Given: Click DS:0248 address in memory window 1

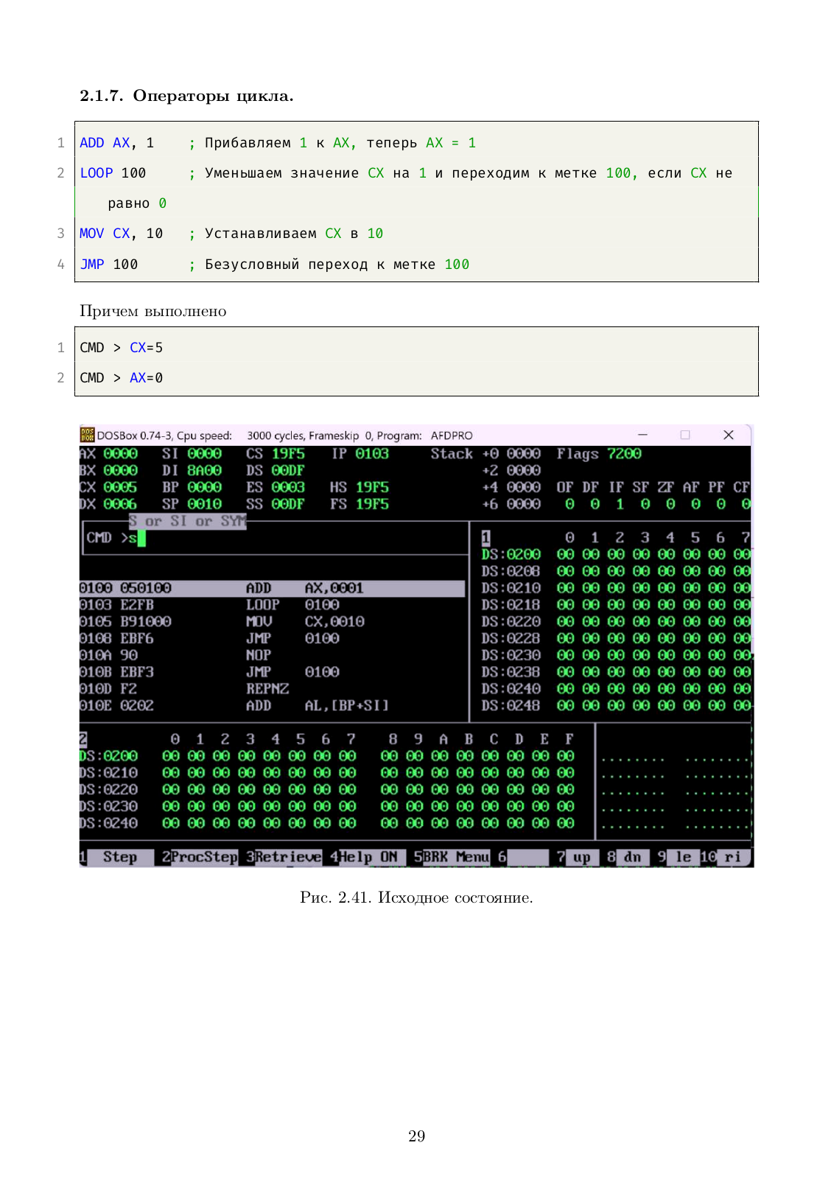Looking at the screenshot, I should [x=511, y=706].
